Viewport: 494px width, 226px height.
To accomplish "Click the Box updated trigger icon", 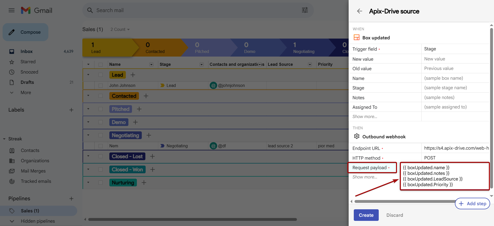I will click(357, 38).
